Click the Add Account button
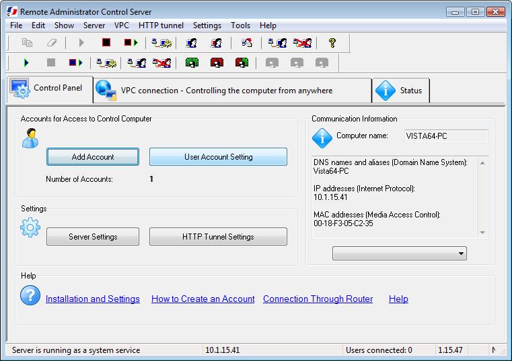This screenshot has width=512, height=361. coord(93,156)
